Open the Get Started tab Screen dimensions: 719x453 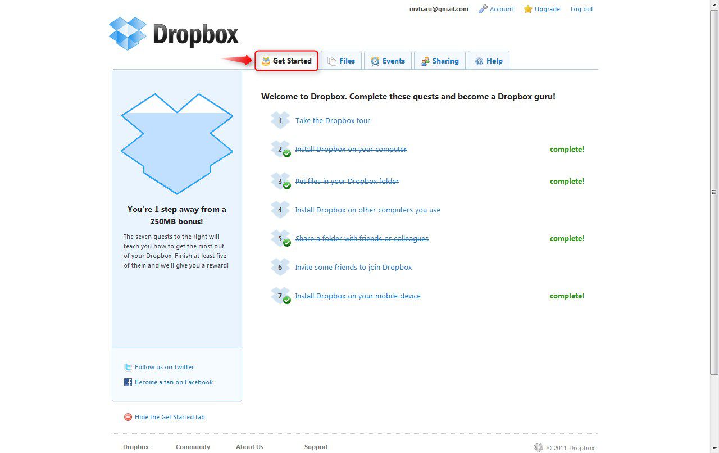click(x=286, y=61)
